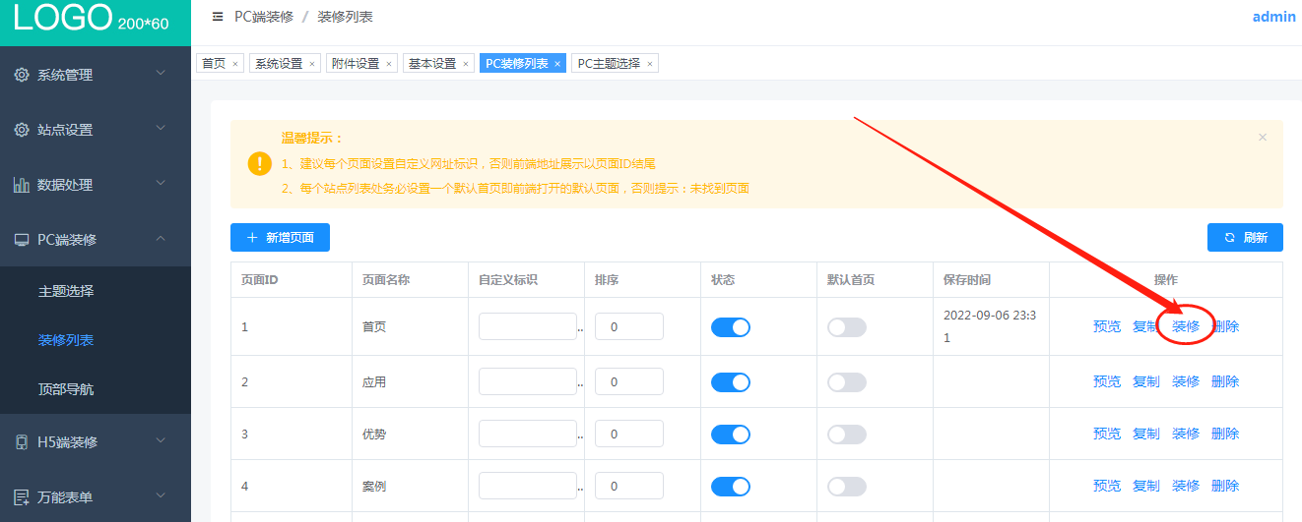Click the 万能表单 form icon
The width and height of the screenshot is (1302, 522).
pyautogui.click(x=22, y=497)
